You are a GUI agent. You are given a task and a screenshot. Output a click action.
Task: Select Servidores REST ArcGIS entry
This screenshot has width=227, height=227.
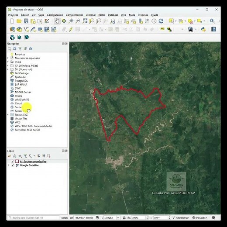tap(28, 130)
